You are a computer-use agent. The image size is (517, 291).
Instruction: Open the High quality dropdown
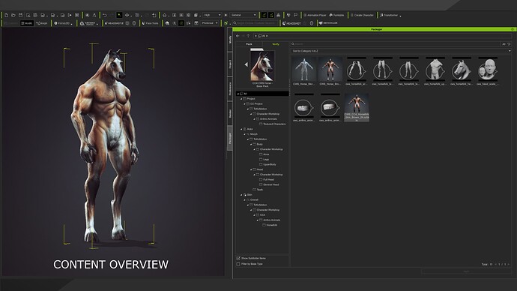[x=212, y=15]
